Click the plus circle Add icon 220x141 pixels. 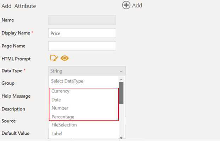click(126, 5)
